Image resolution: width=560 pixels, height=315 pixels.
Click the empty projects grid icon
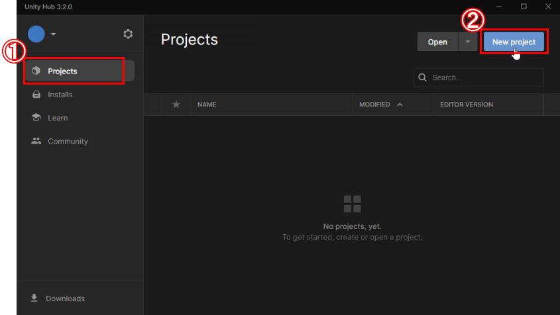352,204
